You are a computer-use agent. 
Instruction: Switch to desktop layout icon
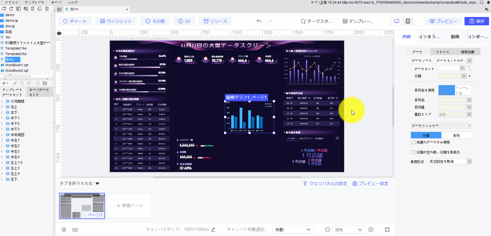tap(396, 21)
